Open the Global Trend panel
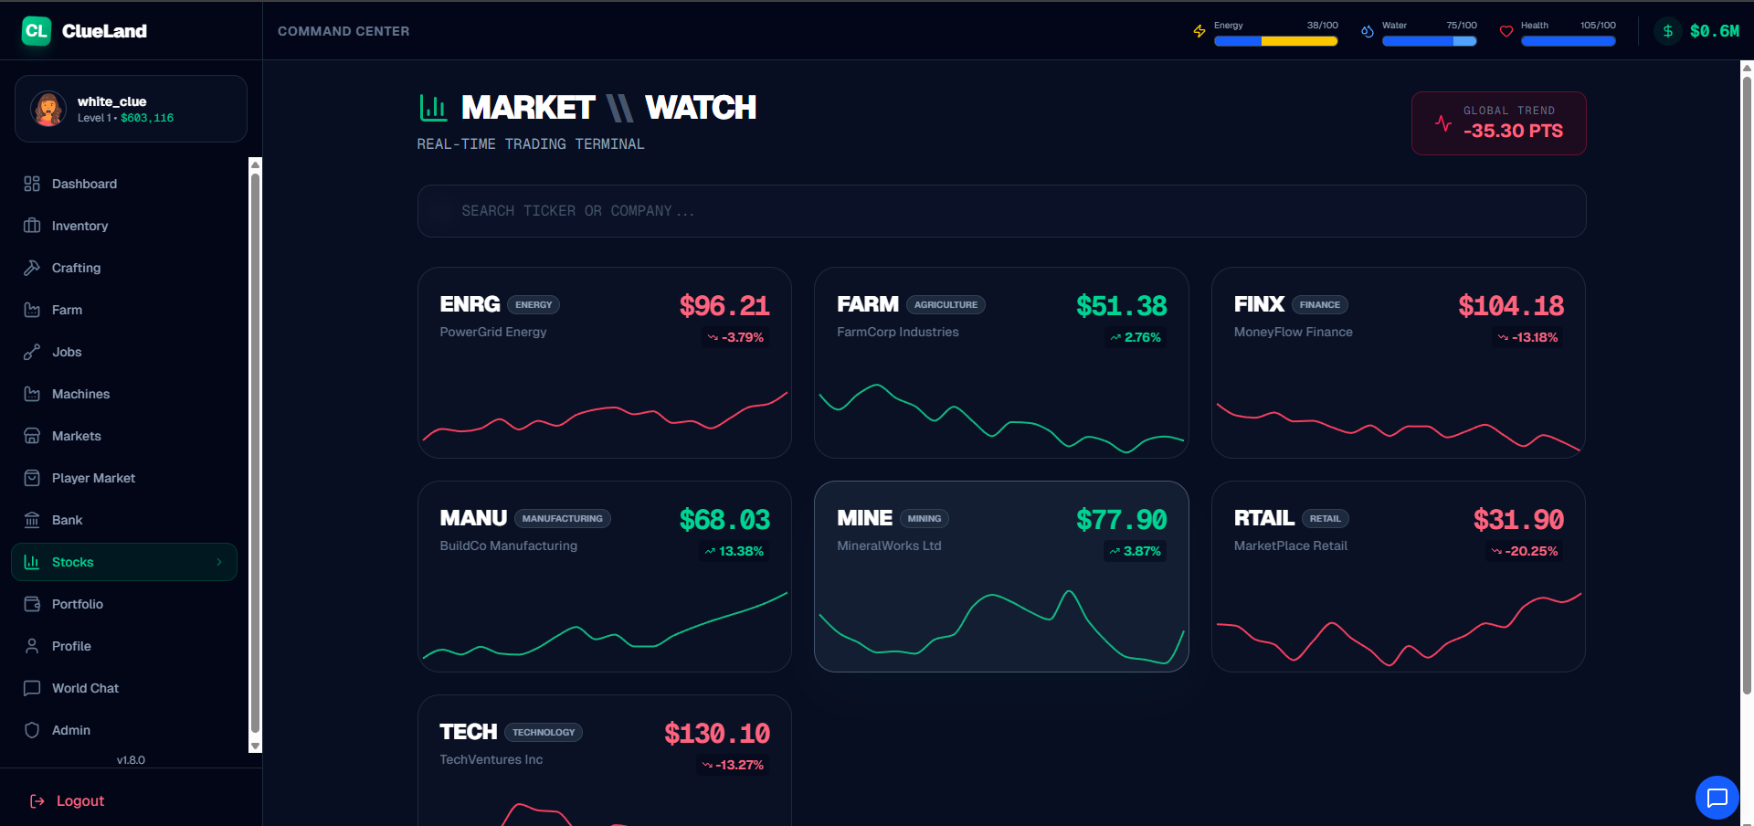 [1498, 122]
